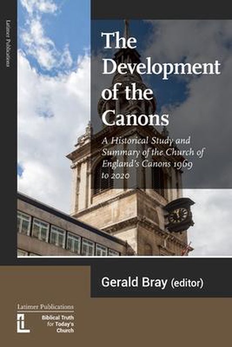This screenshot has height=347, width=232.
Task: Click the editor name "Gerald Bray (editor)"
Action: 152,282
